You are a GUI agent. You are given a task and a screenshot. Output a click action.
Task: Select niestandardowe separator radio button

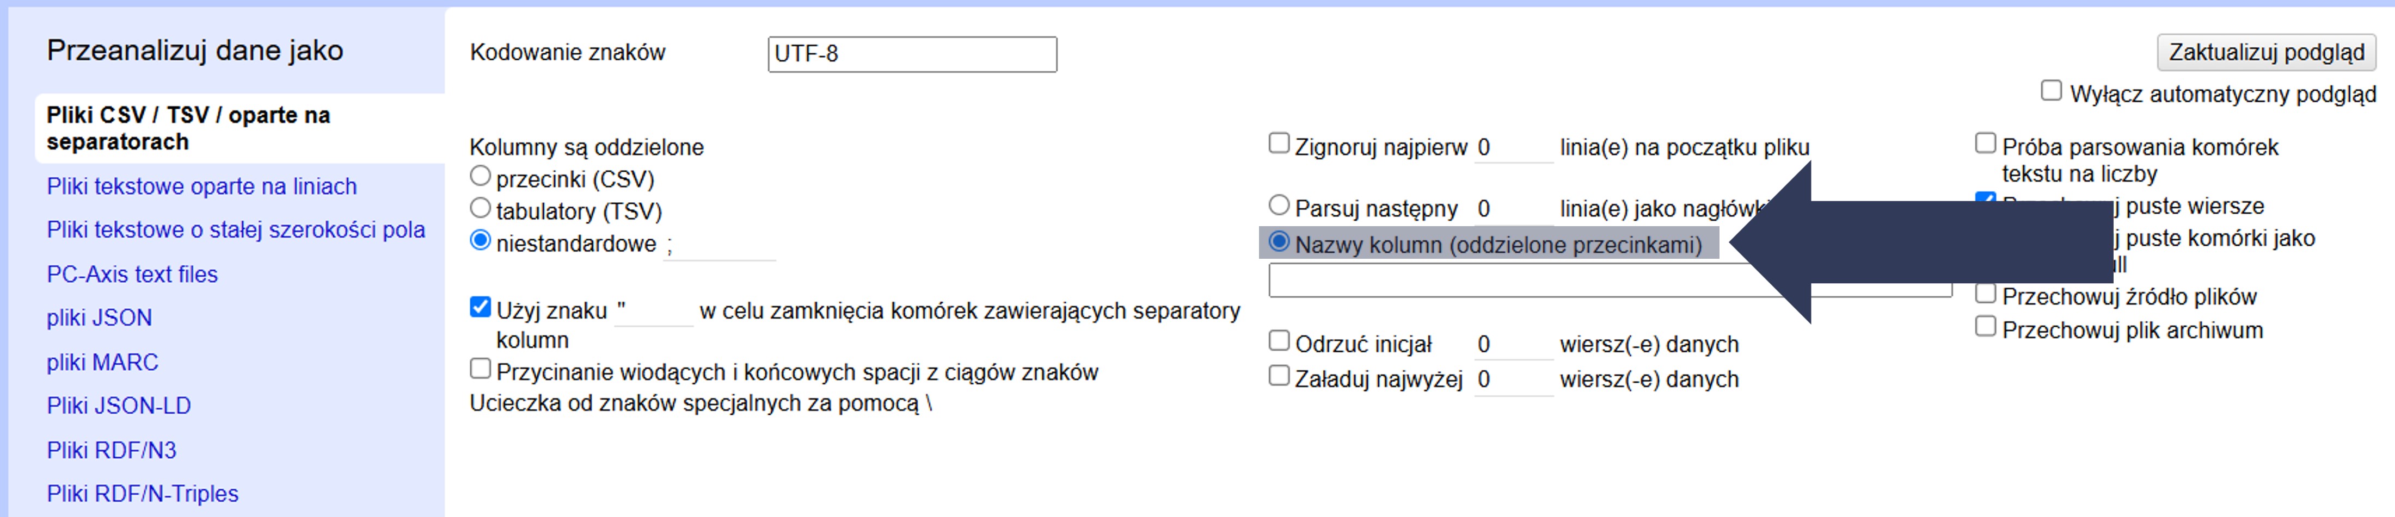click(x=481, y=241)
